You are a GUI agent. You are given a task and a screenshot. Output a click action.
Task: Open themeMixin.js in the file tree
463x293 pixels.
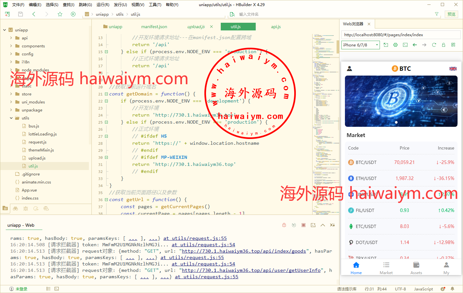click(x=41, y=150)
